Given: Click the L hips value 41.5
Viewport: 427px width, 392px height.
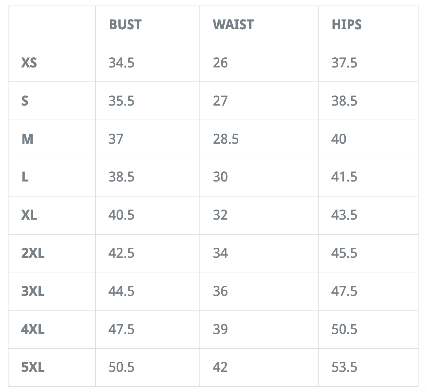Looking at the screenshot, I should (x=344, y=177).
